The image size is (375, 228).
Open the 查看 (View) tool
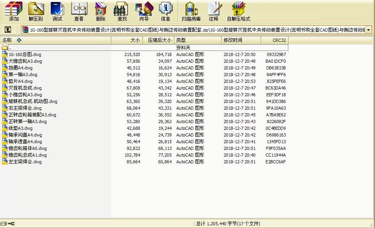(79, 11)
